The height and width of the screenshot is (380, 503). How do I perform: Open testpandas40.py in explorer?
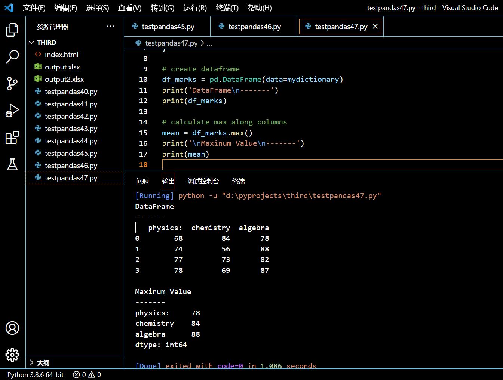click(74, 92)
